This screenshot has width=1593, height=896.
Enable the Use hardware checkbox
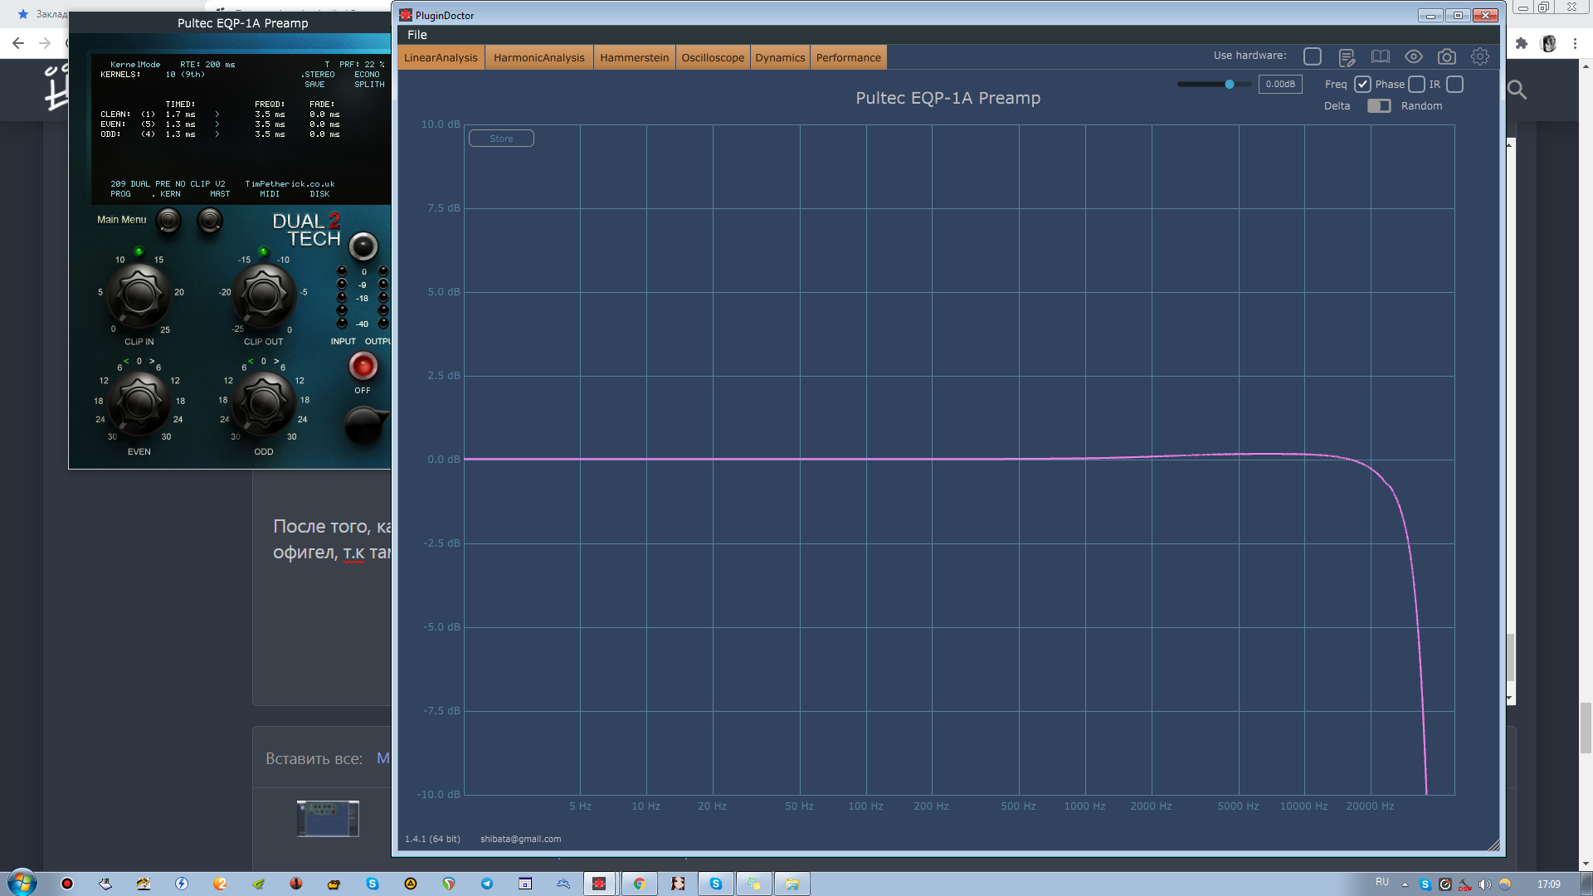[1313, 56]
